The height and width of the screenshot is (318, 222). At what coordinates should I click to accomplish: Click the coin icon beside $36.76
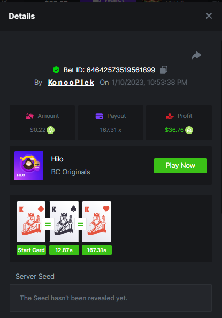click(189, 130)
